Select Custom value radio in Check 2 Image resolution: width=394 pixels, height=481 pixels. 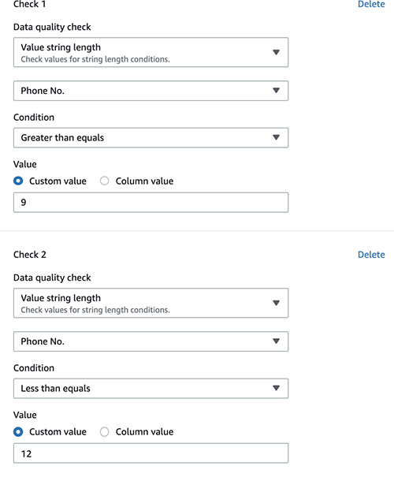[18, 432]
